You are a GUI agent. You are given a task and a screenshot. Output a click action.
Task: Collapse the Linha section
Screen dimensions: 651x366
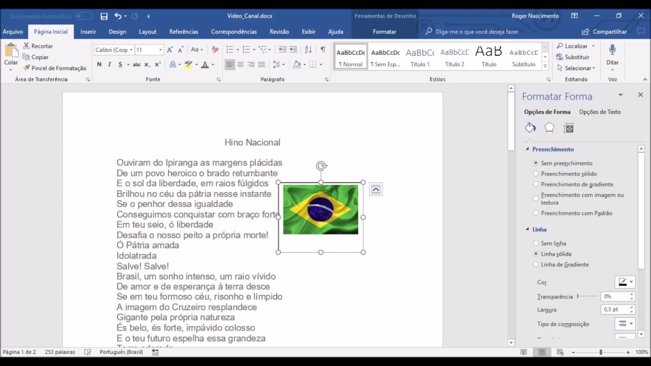click(527, 229)
